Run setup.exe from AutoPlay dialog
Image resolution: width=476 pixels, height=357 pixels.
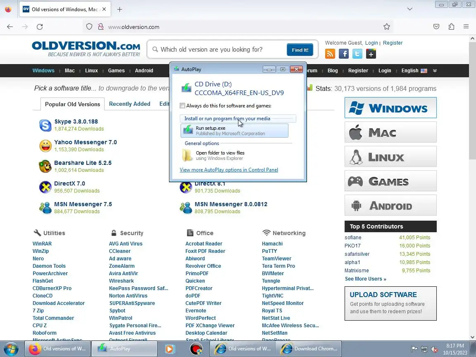click(234, 131)
